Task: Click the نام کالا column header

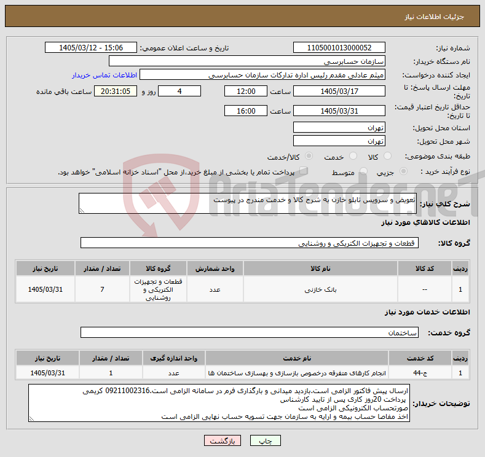Action: coord(320,268)
